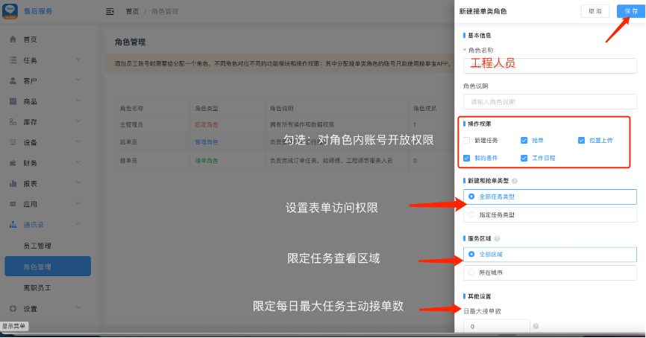646x338 pixels.
Task: Click help icon beside 新建和抢单类型
Action: coord(515,180)
